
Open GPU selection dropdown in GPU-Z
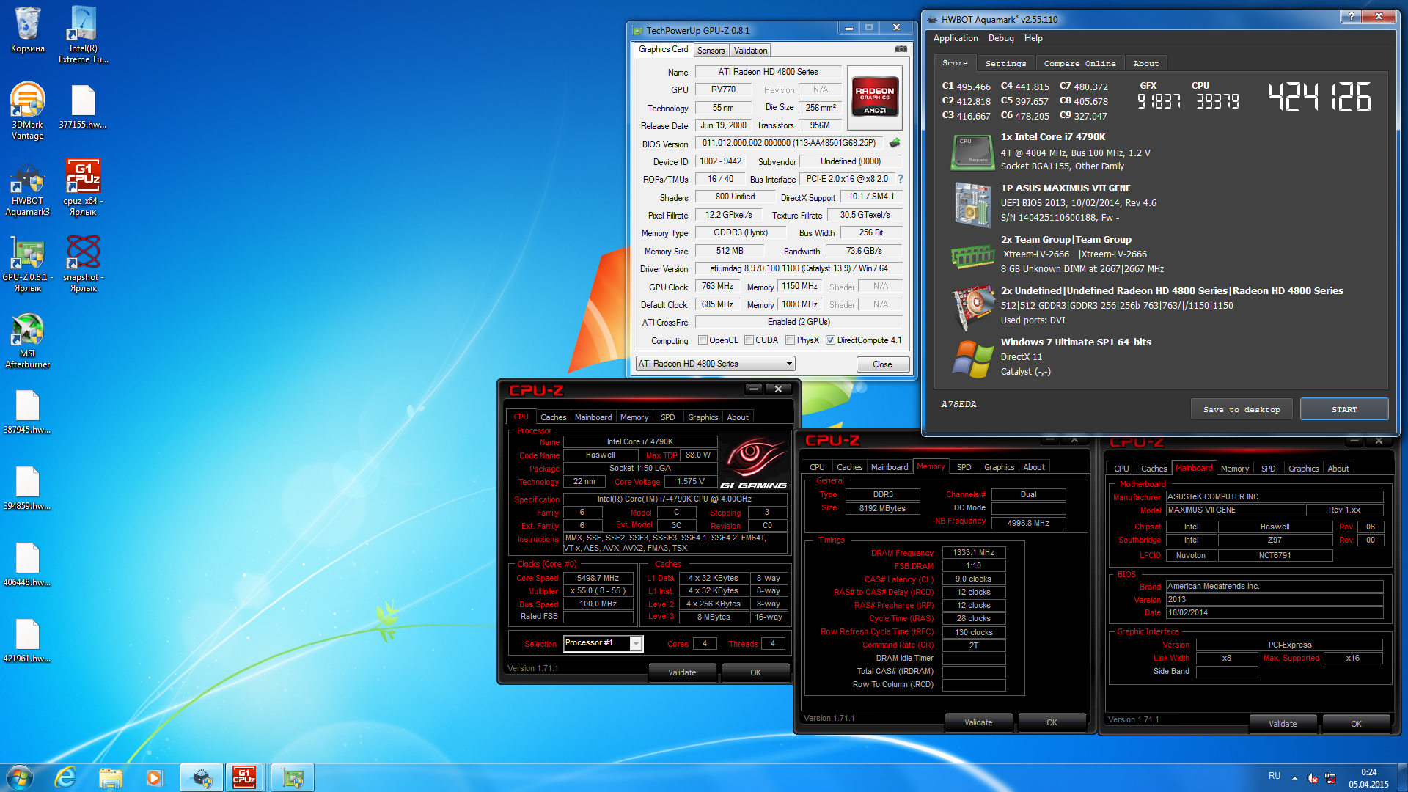pyautogui.click(x=715, y=364)
